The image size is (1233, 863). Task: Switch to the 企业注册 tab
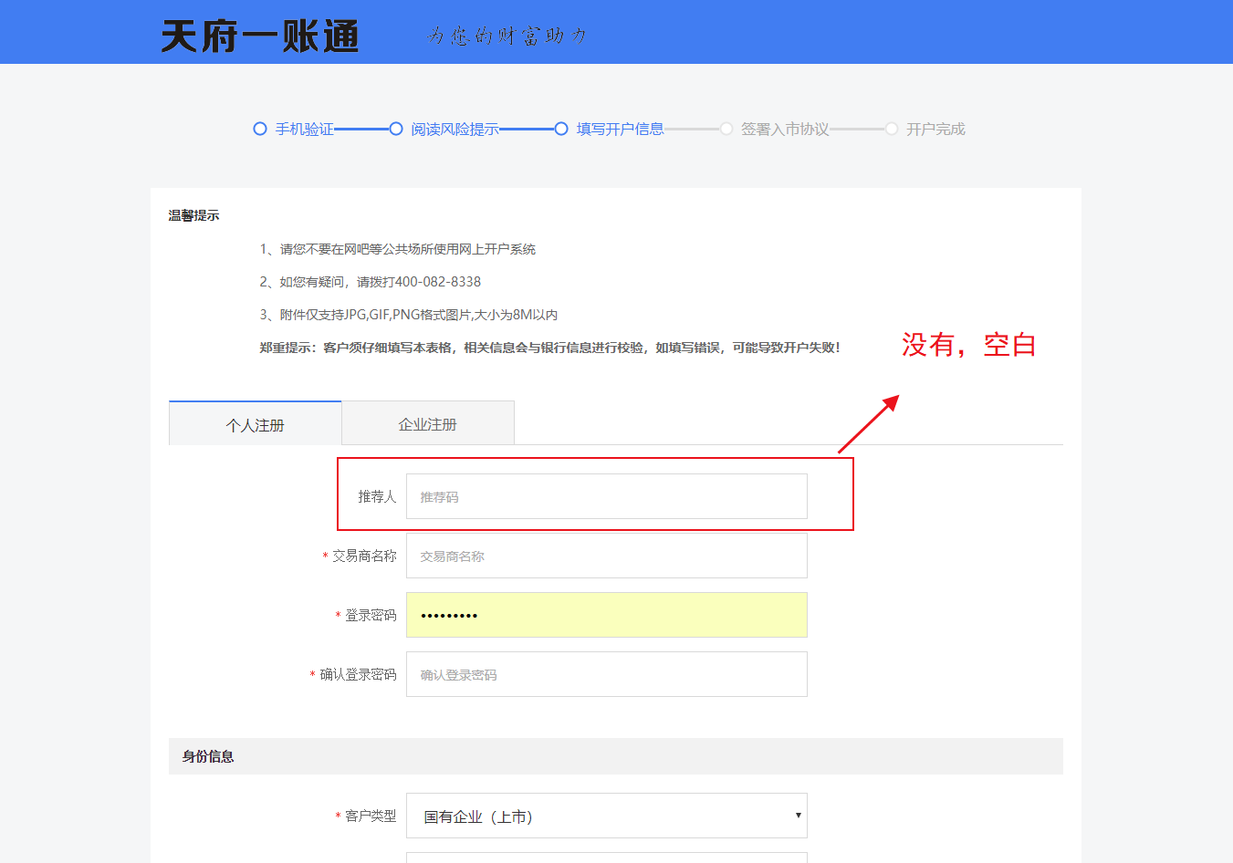[428, 424]
